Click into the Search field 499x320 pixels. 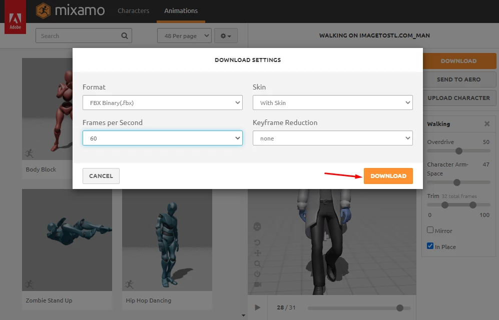pyautogui.click(x=84, y=36)
